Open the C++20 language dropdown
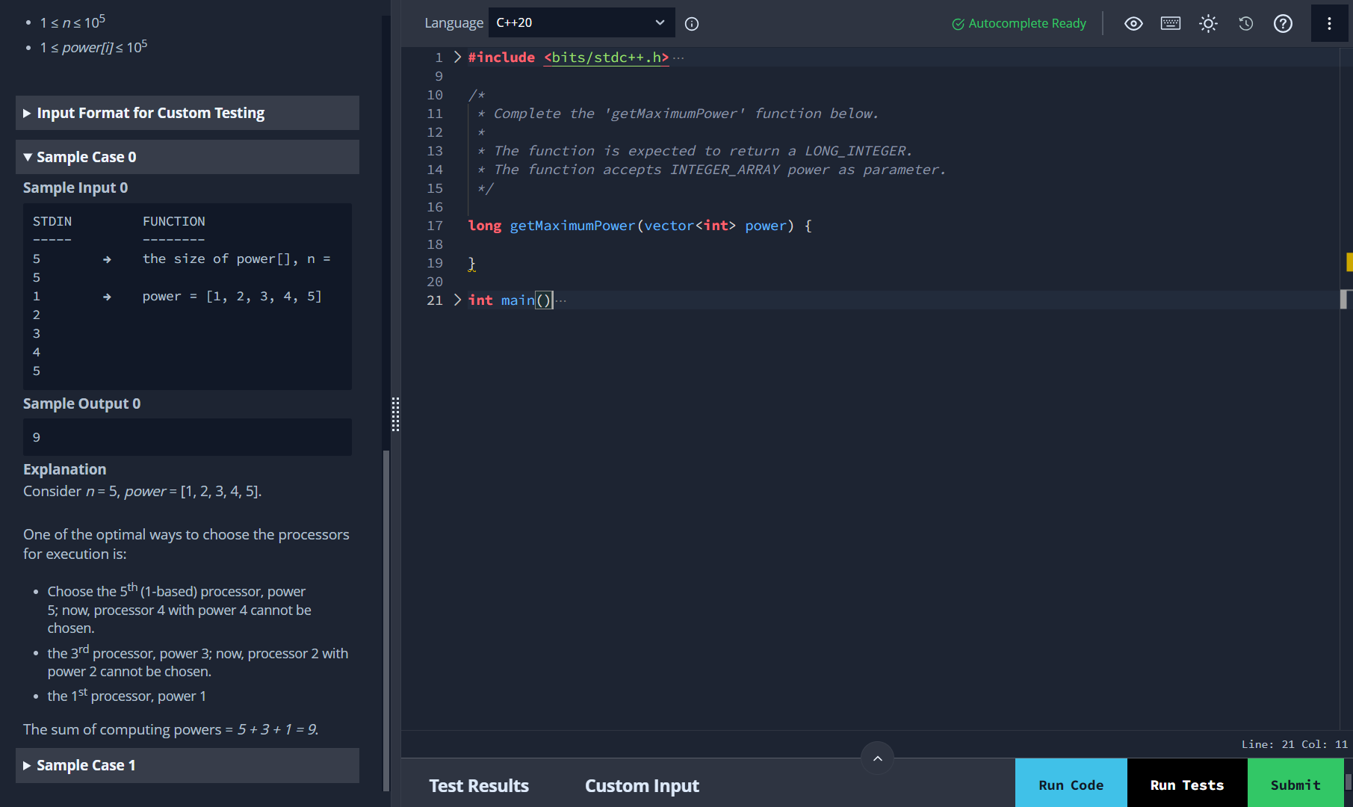The height and width of the screenshot is (807, 1353). [x=581, y=23]
